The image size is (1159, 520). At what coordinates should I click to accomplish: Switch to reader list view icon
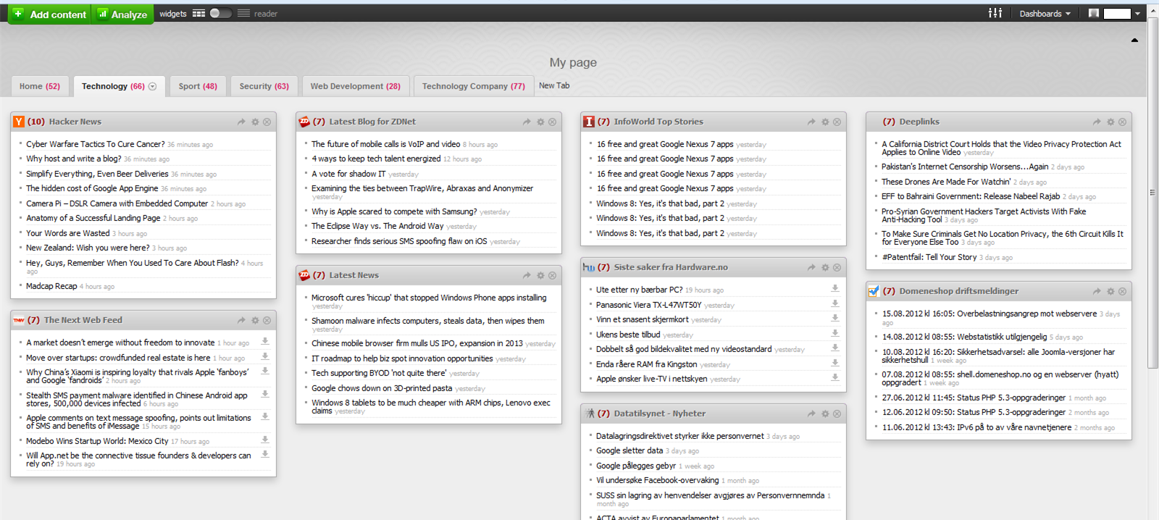coord(243,13)
